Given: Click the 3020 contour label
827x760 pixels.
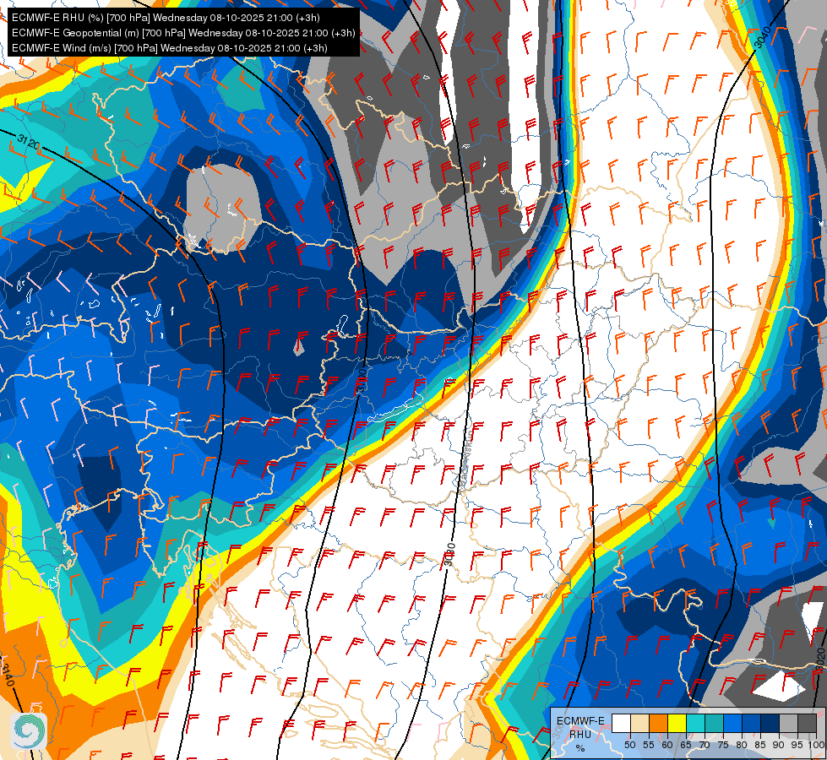Looking at the screenshot, I should click(820, 657).
